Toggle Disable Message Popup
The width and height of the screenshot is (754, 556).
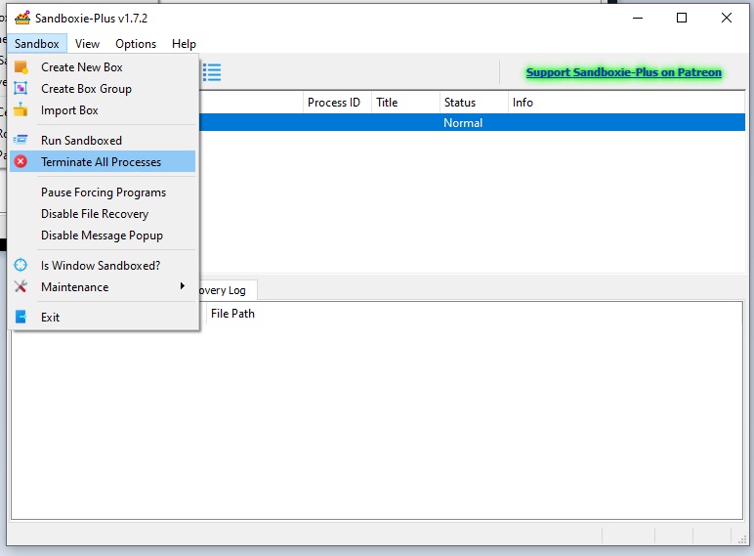click(103, 235)
